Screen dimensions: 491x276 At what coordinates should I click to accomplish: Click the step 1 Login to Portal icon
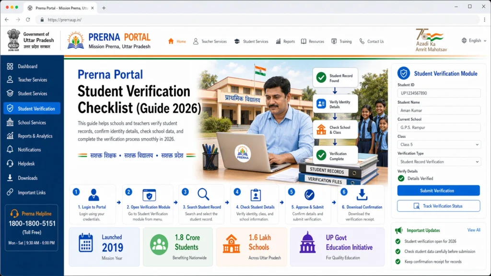(94, 195)
